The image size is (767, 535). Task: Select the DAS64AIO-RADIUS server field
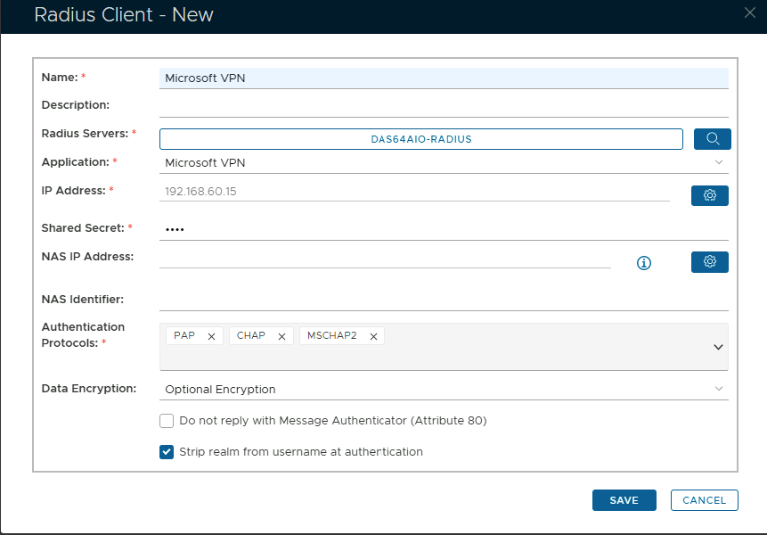(420, 139)
